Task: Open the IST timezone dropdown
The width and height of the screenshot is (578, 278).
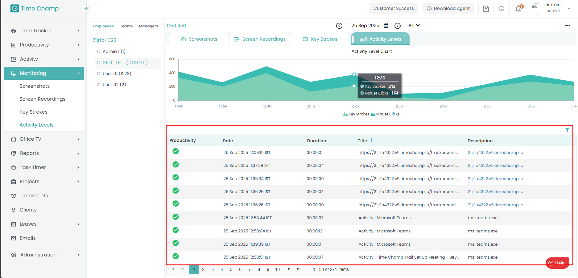Action: (x=413, y=26)
